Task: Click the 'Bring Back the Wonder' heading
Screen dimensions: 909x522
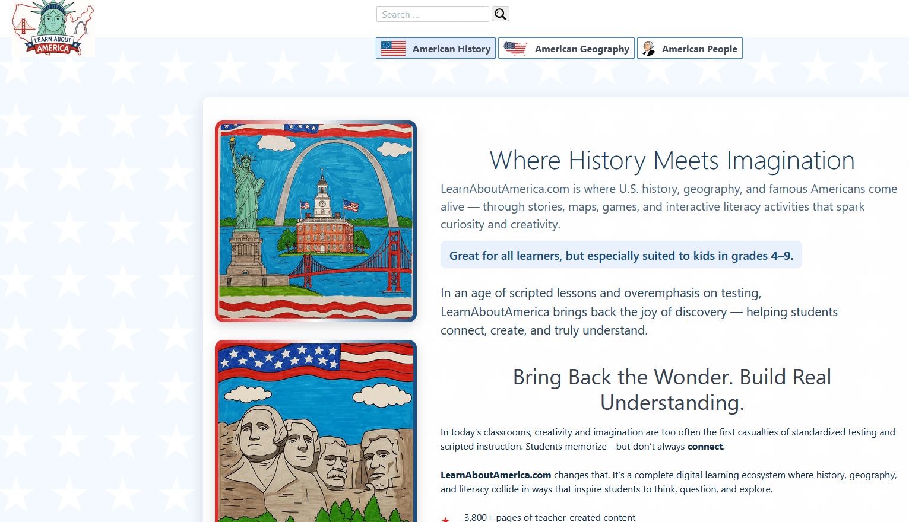Action: (672, 390)
